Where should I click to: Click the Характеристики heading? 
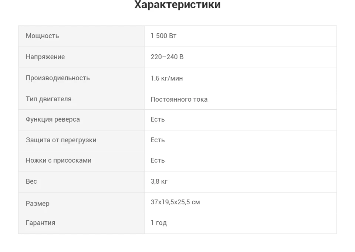coord(177,4)
